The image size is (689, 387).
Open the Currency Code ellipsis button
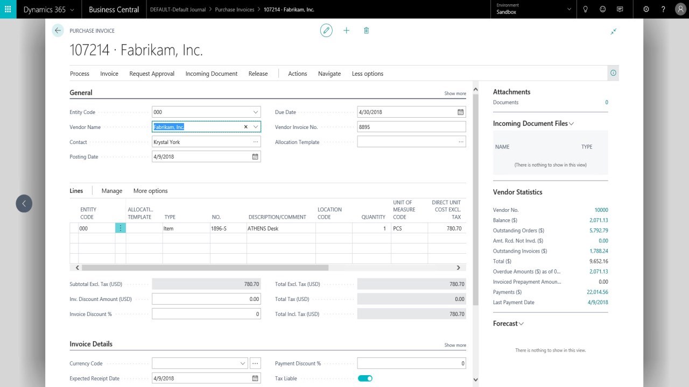[256, 363]
